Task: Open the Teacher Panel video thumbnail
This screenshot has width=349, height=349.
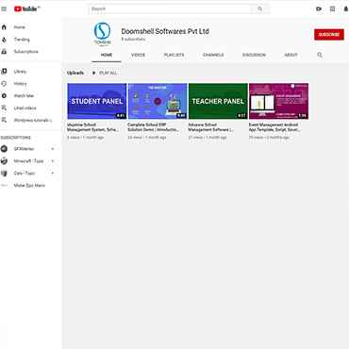Action: pos(218,101)
